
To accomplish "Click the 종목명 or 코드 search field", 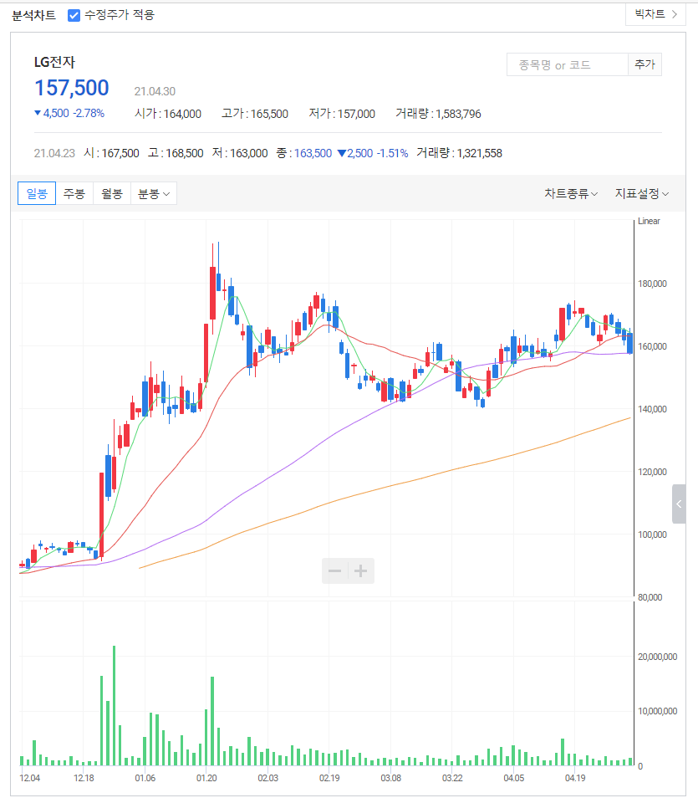I will point(567,64).
